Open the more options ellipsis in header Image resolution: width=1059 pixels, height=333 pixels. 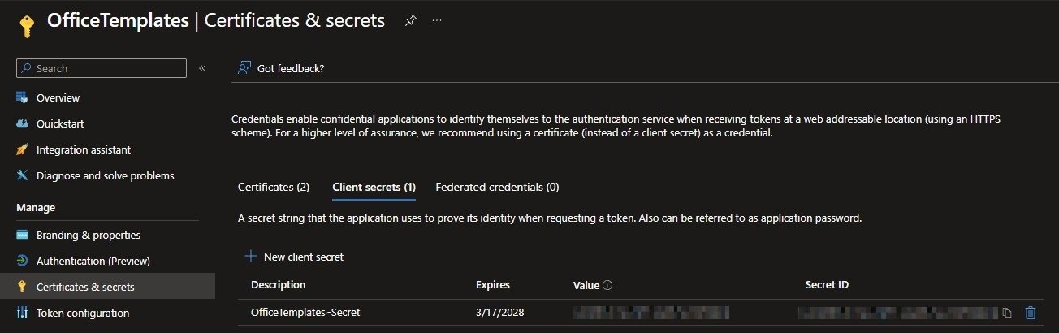tap(437, 21)
